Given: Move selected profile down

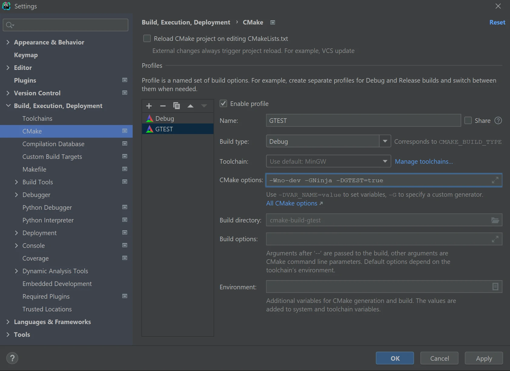Looking at the screenshot, I should (204, 106).
